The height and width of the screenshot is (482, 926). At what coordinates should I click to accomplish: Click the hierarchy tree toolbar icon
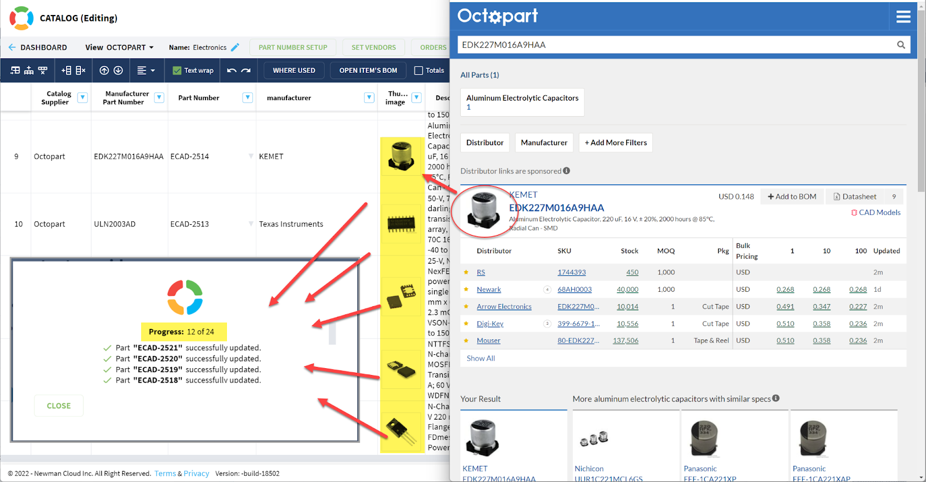(x=28, y=71)
